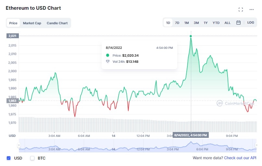Enable the BTC currency checkbox
Screen dimensions: 262x166
click(32, 158)
